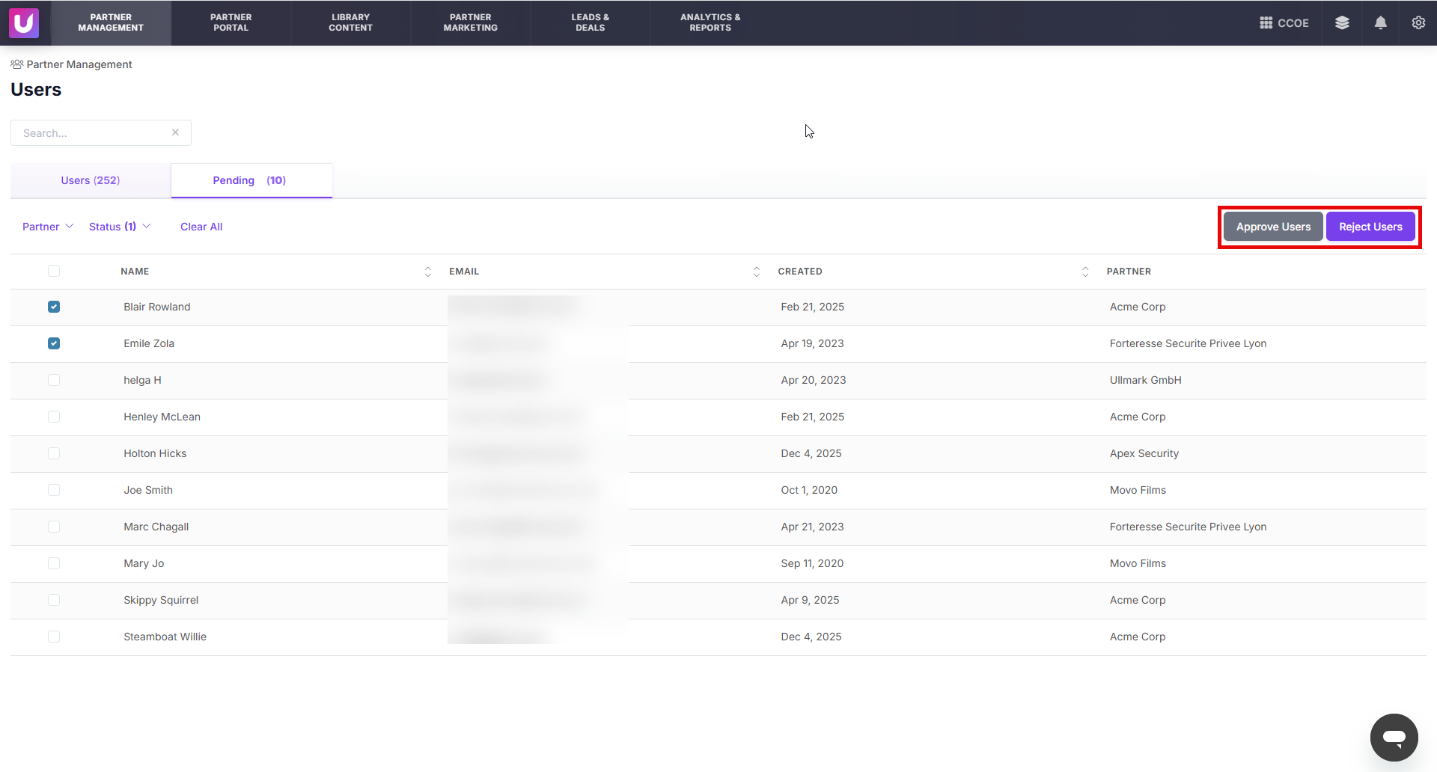This screenshot has width=1437, height=772.
Task: Click the Apex Security partner cell
Action: tap(1144, 453)
